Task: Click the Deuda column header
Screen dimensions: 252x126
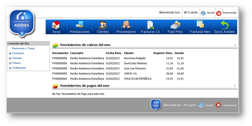Action: pos(179,53)
